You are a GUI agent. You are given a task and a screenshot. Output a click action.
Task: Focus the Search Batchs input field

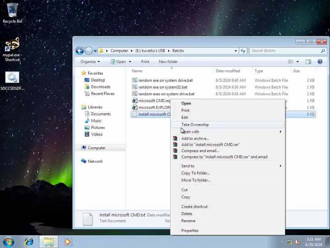(286, 51)
